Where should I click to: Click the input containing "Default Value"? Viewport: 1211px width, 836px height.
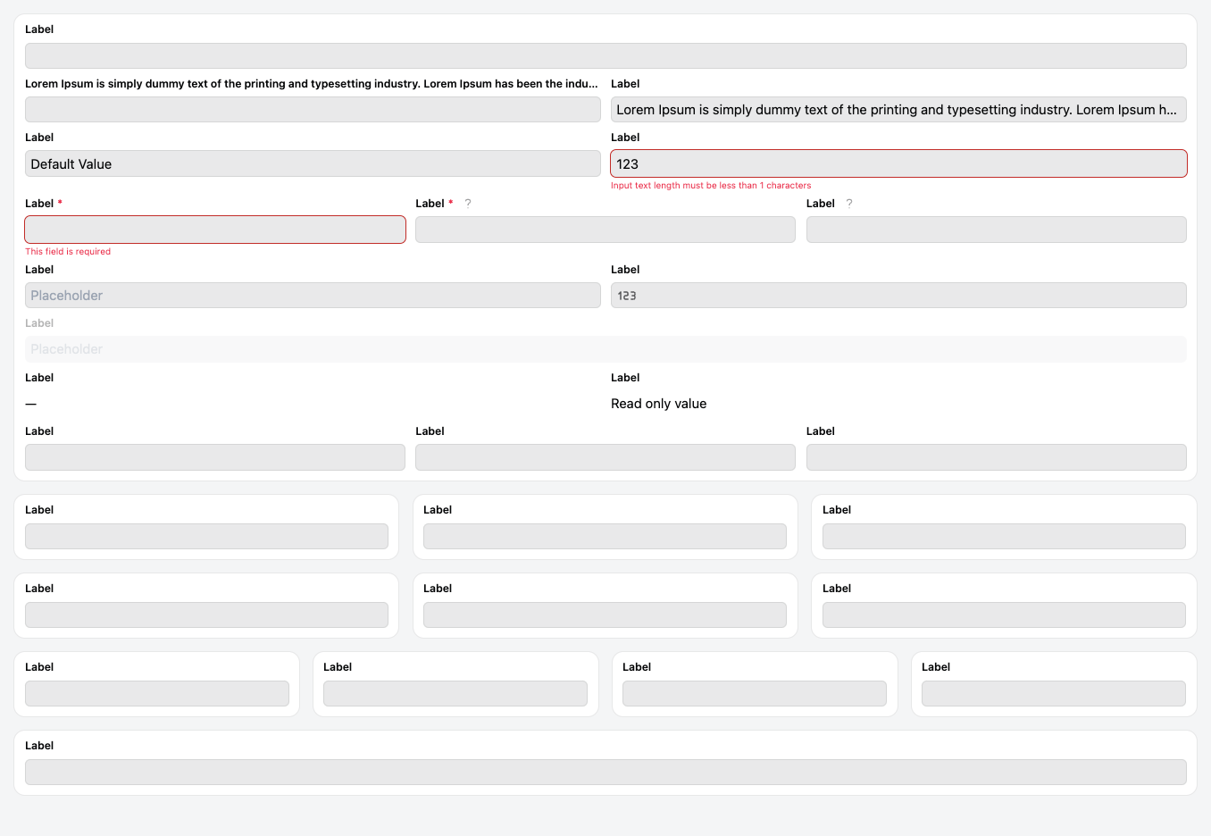313,164
